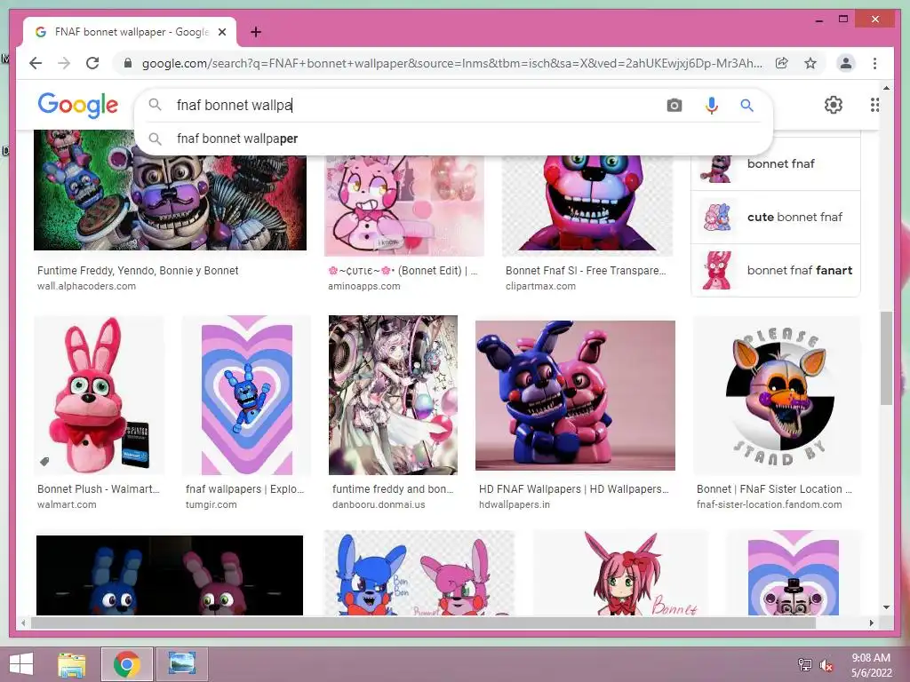
Task: Open Google quick settings gear
Action: 833,105
